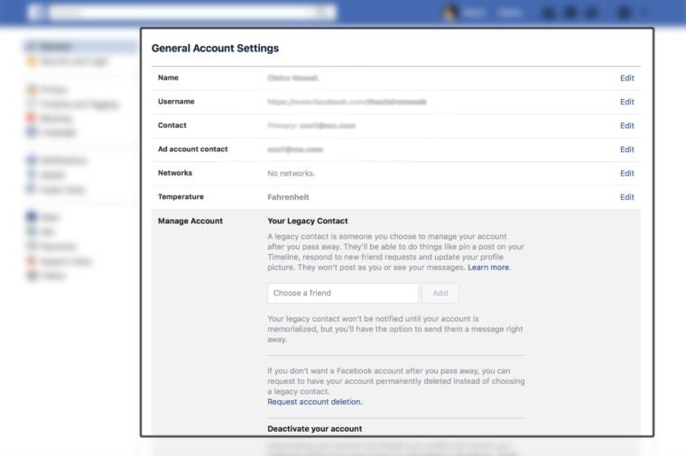Open the Learn more link
Image resolution: width=686 pixels, height=456 pixels.
(x=488, y=268)
